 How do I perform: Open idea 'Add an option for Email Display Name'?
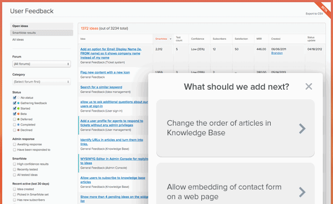tap(111, 53)
